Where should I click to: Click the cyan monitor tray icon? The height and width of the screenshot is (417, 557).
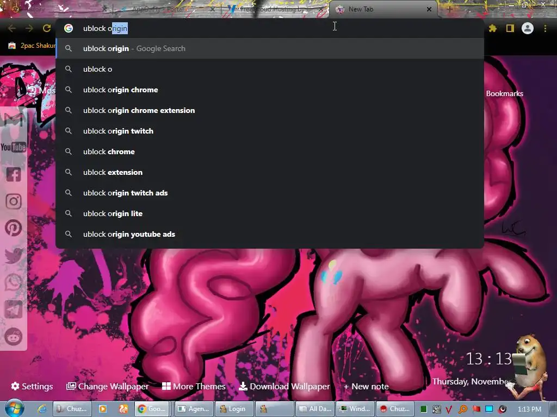(489, 409)
